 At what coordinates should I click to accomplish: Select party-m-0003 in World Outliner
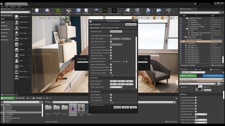coord(201,41)
